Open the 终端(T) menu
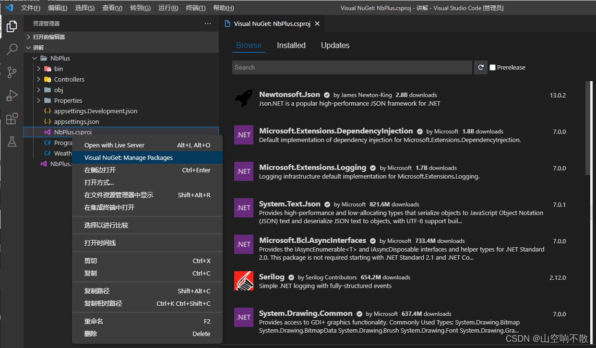The width and height of the screenshot is (596, 348). (x=195, y=8)
